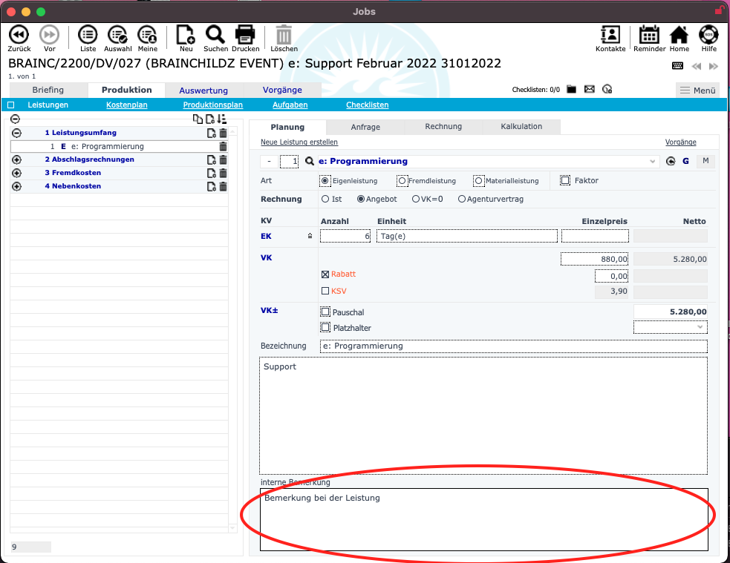This screenshot has height=563, width=730.
Task: Open the Kontakte icon
Action: pos(610,35)
